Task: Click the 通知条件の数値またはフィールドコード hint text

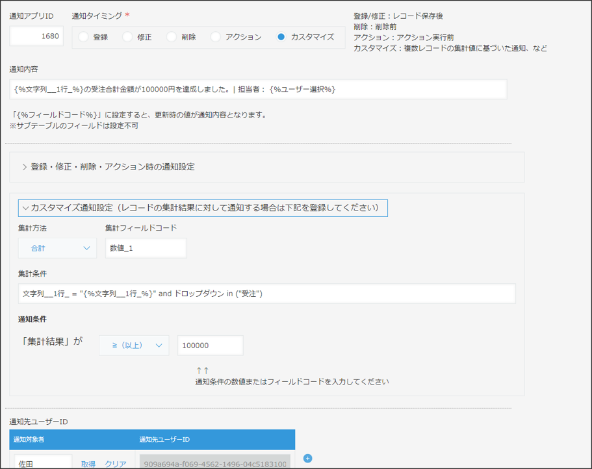Action: 292,382
